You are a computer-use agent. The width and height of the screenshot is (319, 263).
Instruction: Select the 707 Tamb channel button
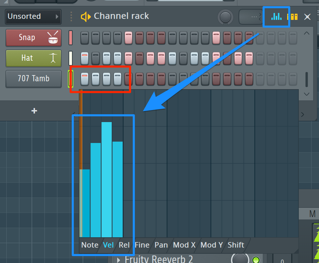[34, 79]
